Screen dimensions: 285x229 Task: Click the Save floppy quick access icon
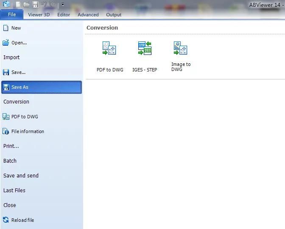36,5
